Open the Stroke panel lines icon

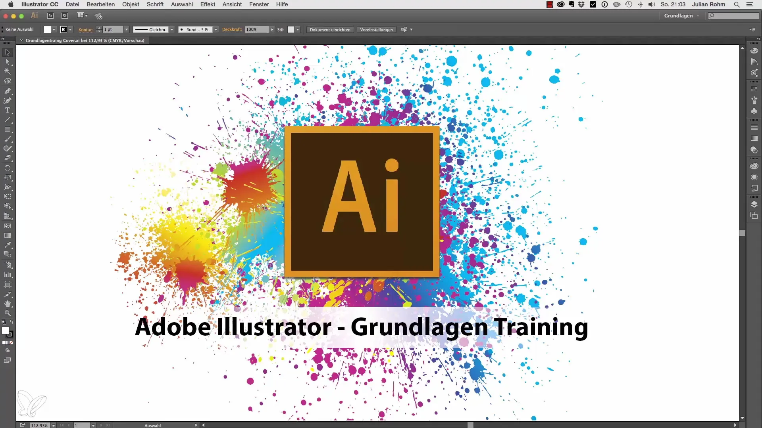pos(754,127)
